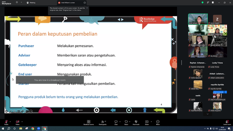
Task: Start camera with the Video button
Action: point(17,123)
